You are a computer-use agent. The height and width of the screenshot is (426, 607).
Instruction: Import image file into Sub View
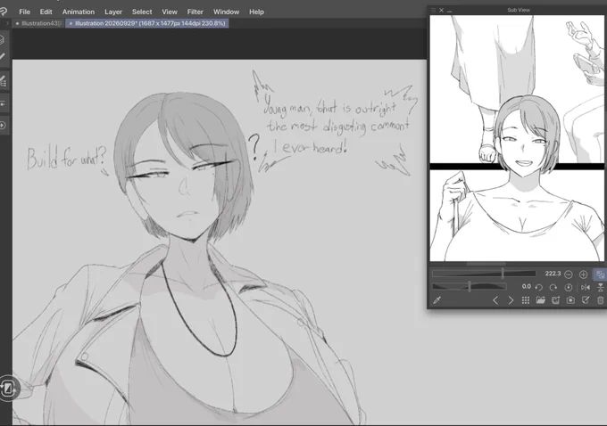[x=540, y=300]
